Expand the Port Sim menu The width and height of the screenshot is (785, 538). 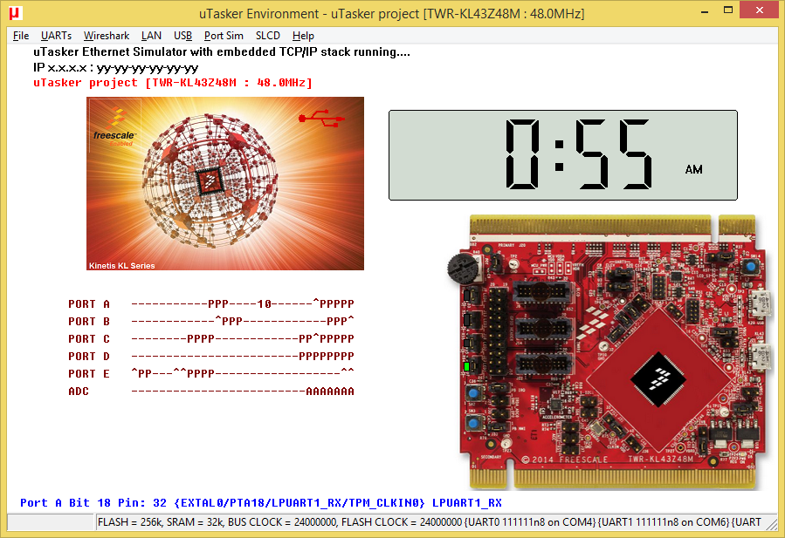click(x=224, y=36)
